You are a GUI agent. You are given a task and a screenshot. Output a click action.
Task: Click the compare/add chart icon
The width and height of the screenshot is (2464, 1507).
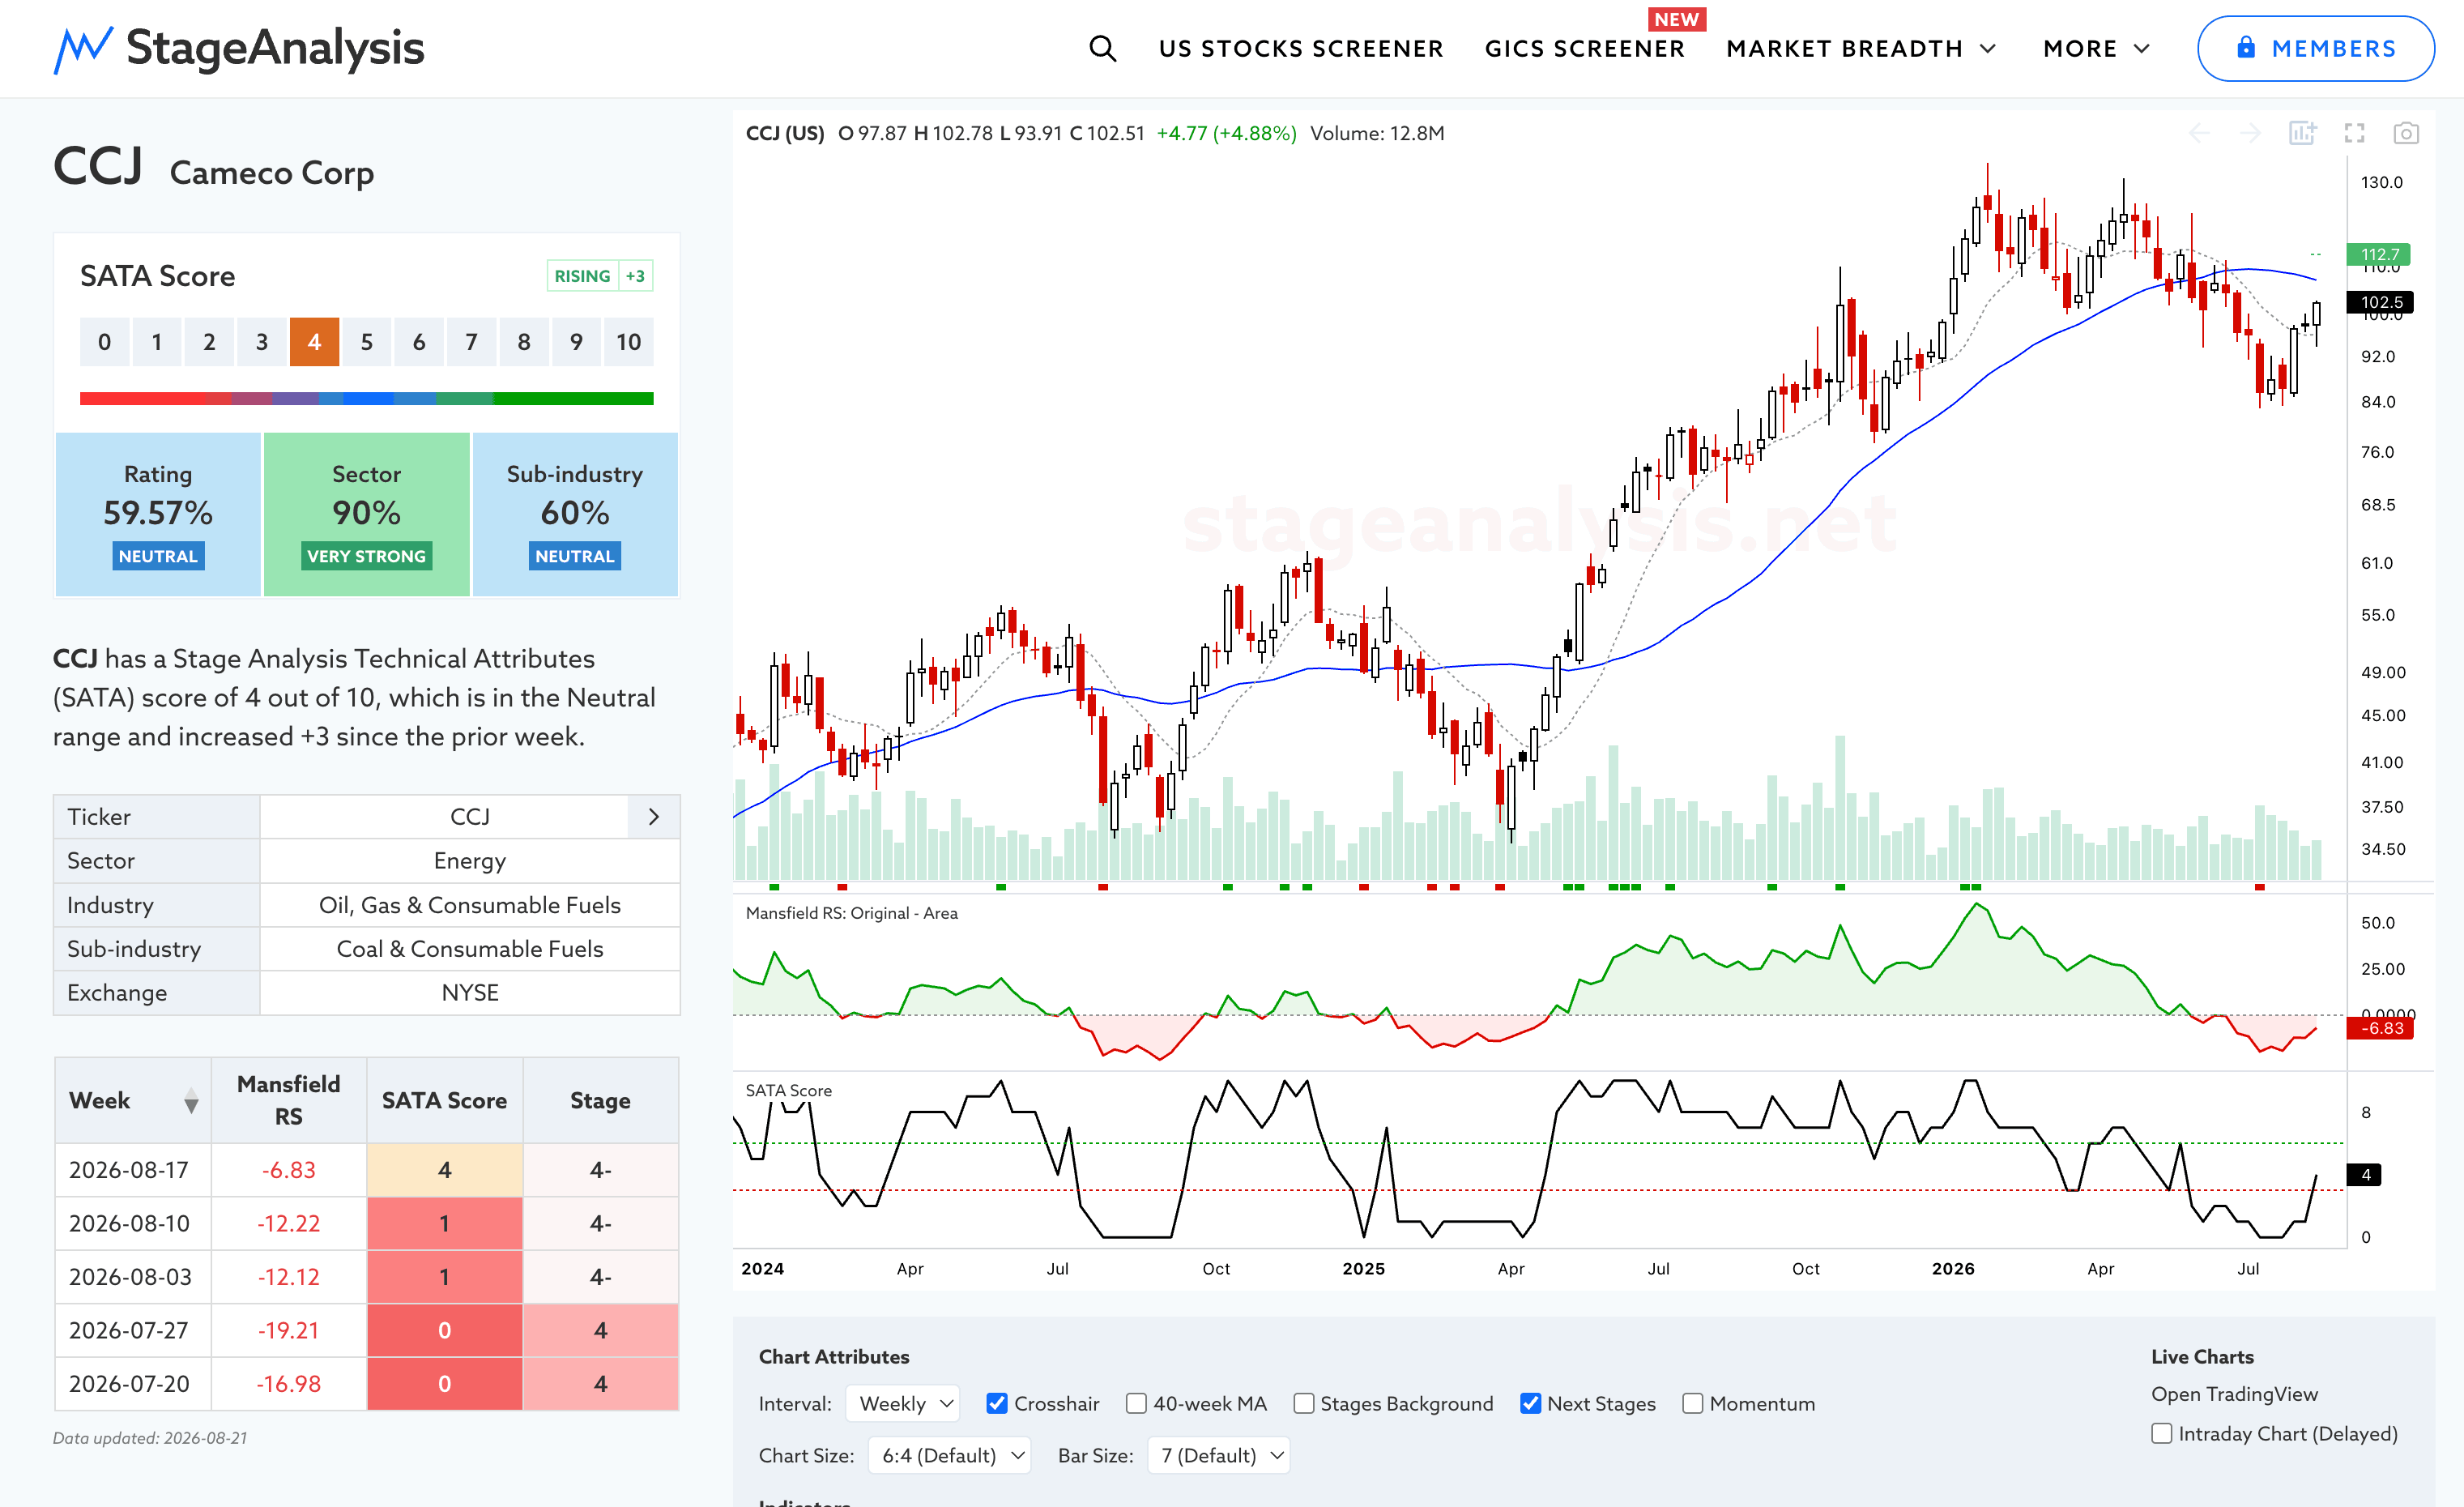tap(2302, 133)
